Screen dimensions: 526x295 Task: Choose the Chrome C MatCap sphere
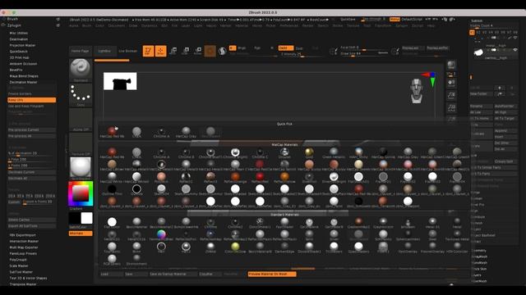pos(260,152)
